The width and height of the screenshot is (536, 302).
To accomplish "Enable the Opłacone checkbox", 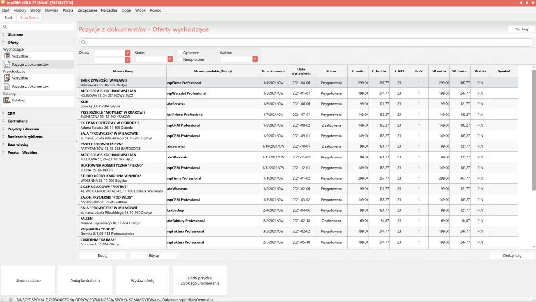I will tap(180, 53).
